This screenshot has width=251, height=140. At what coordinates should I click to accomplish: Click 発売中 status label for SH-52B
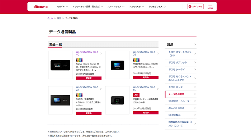click(146, 78)
